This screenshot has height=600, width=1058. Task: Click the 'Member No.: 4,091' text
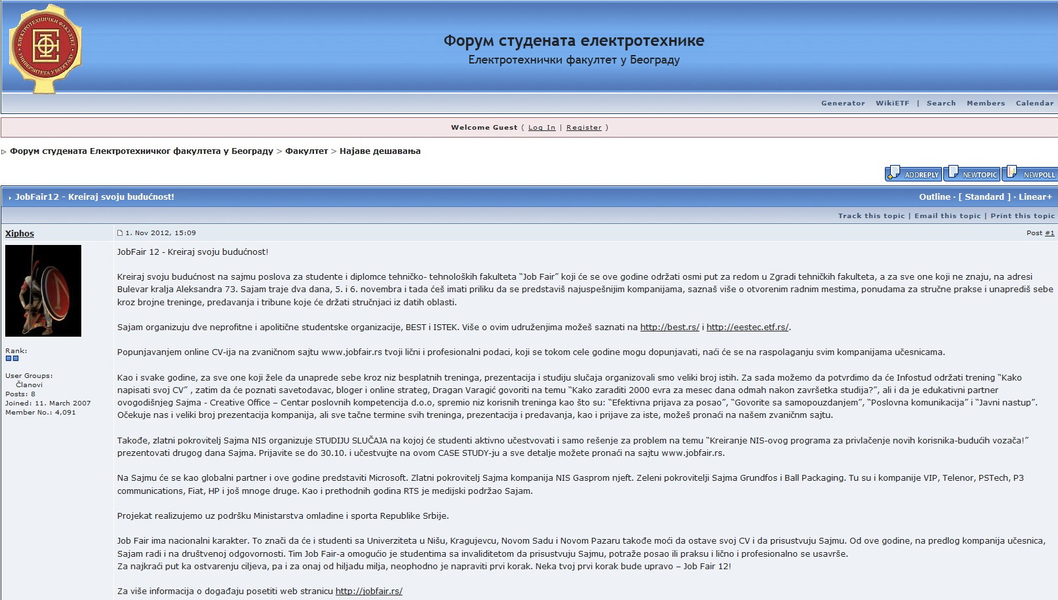tap(41, 413)
